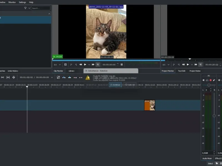
Task: Click the bin filter funnel icon
Action: coord(25,8)
